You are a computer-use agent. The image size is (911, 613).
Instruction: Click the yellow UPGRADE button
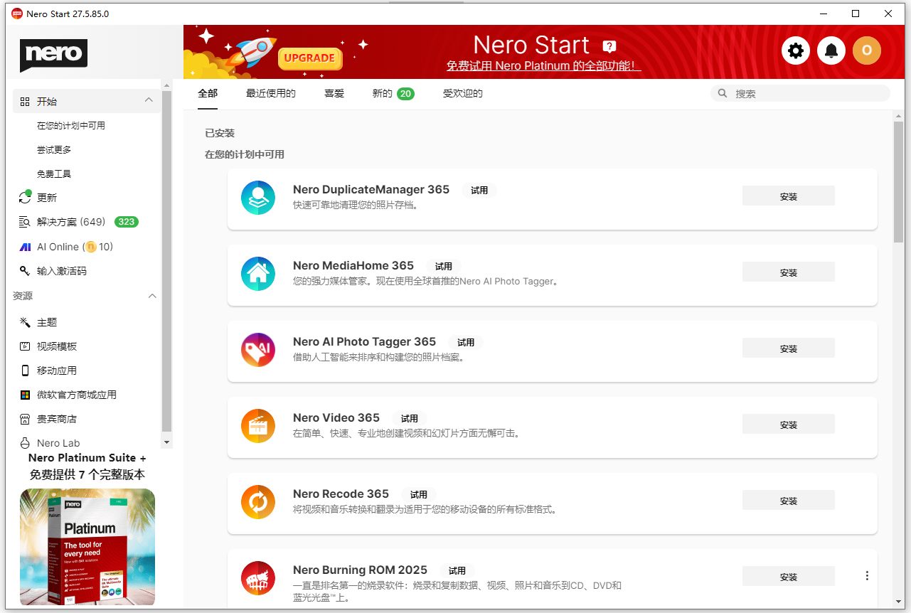pos(310,58)
